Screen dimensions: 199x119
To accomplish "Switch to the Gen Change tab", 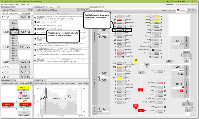I will pos(49,7).
